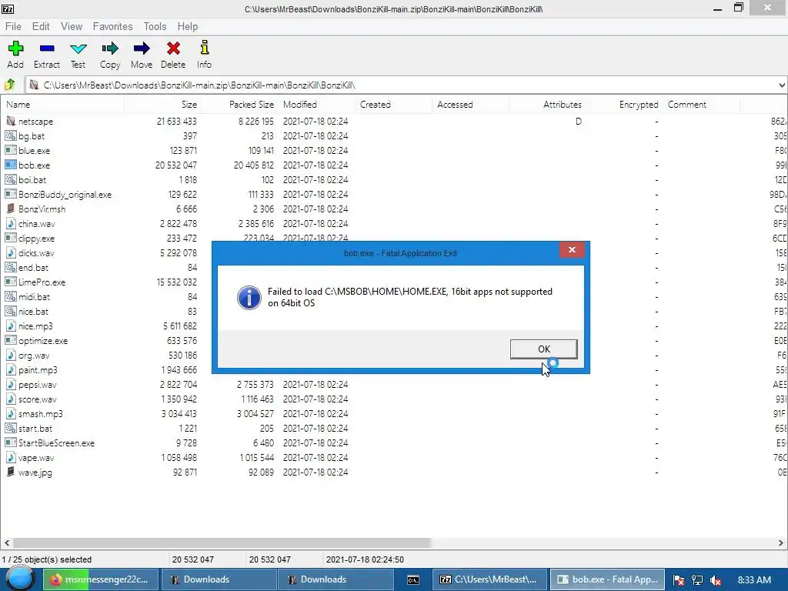Viewport: 788px width, 591px height.
Task: Click the vape.wav audio icon
Action: (x=11, y=457)
